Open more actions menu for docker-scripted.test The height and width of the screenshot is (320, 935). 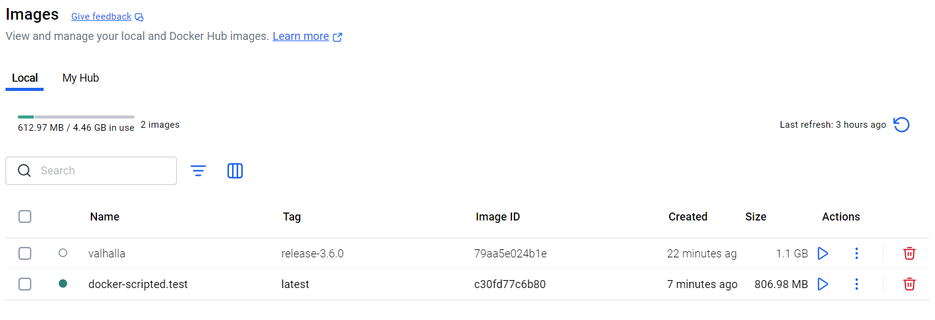(x=856, y=284)
